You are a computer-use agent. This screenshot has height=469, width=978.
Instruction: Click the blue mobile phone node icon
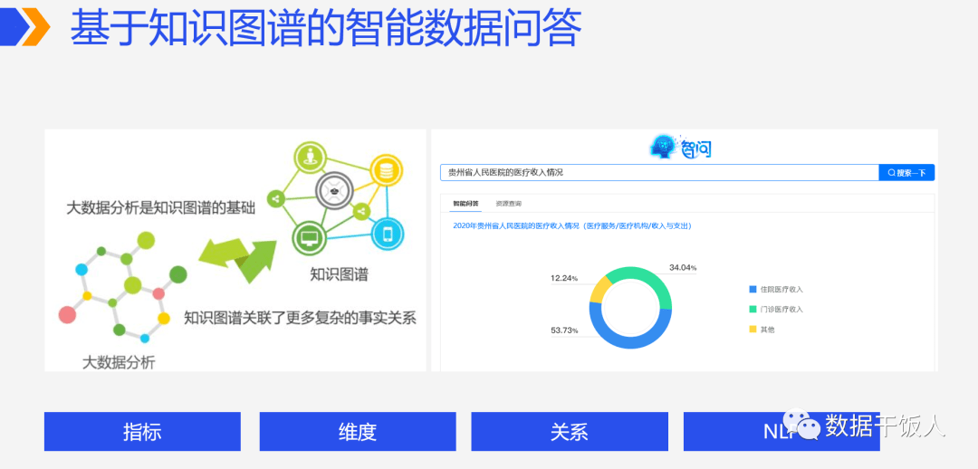388,234
